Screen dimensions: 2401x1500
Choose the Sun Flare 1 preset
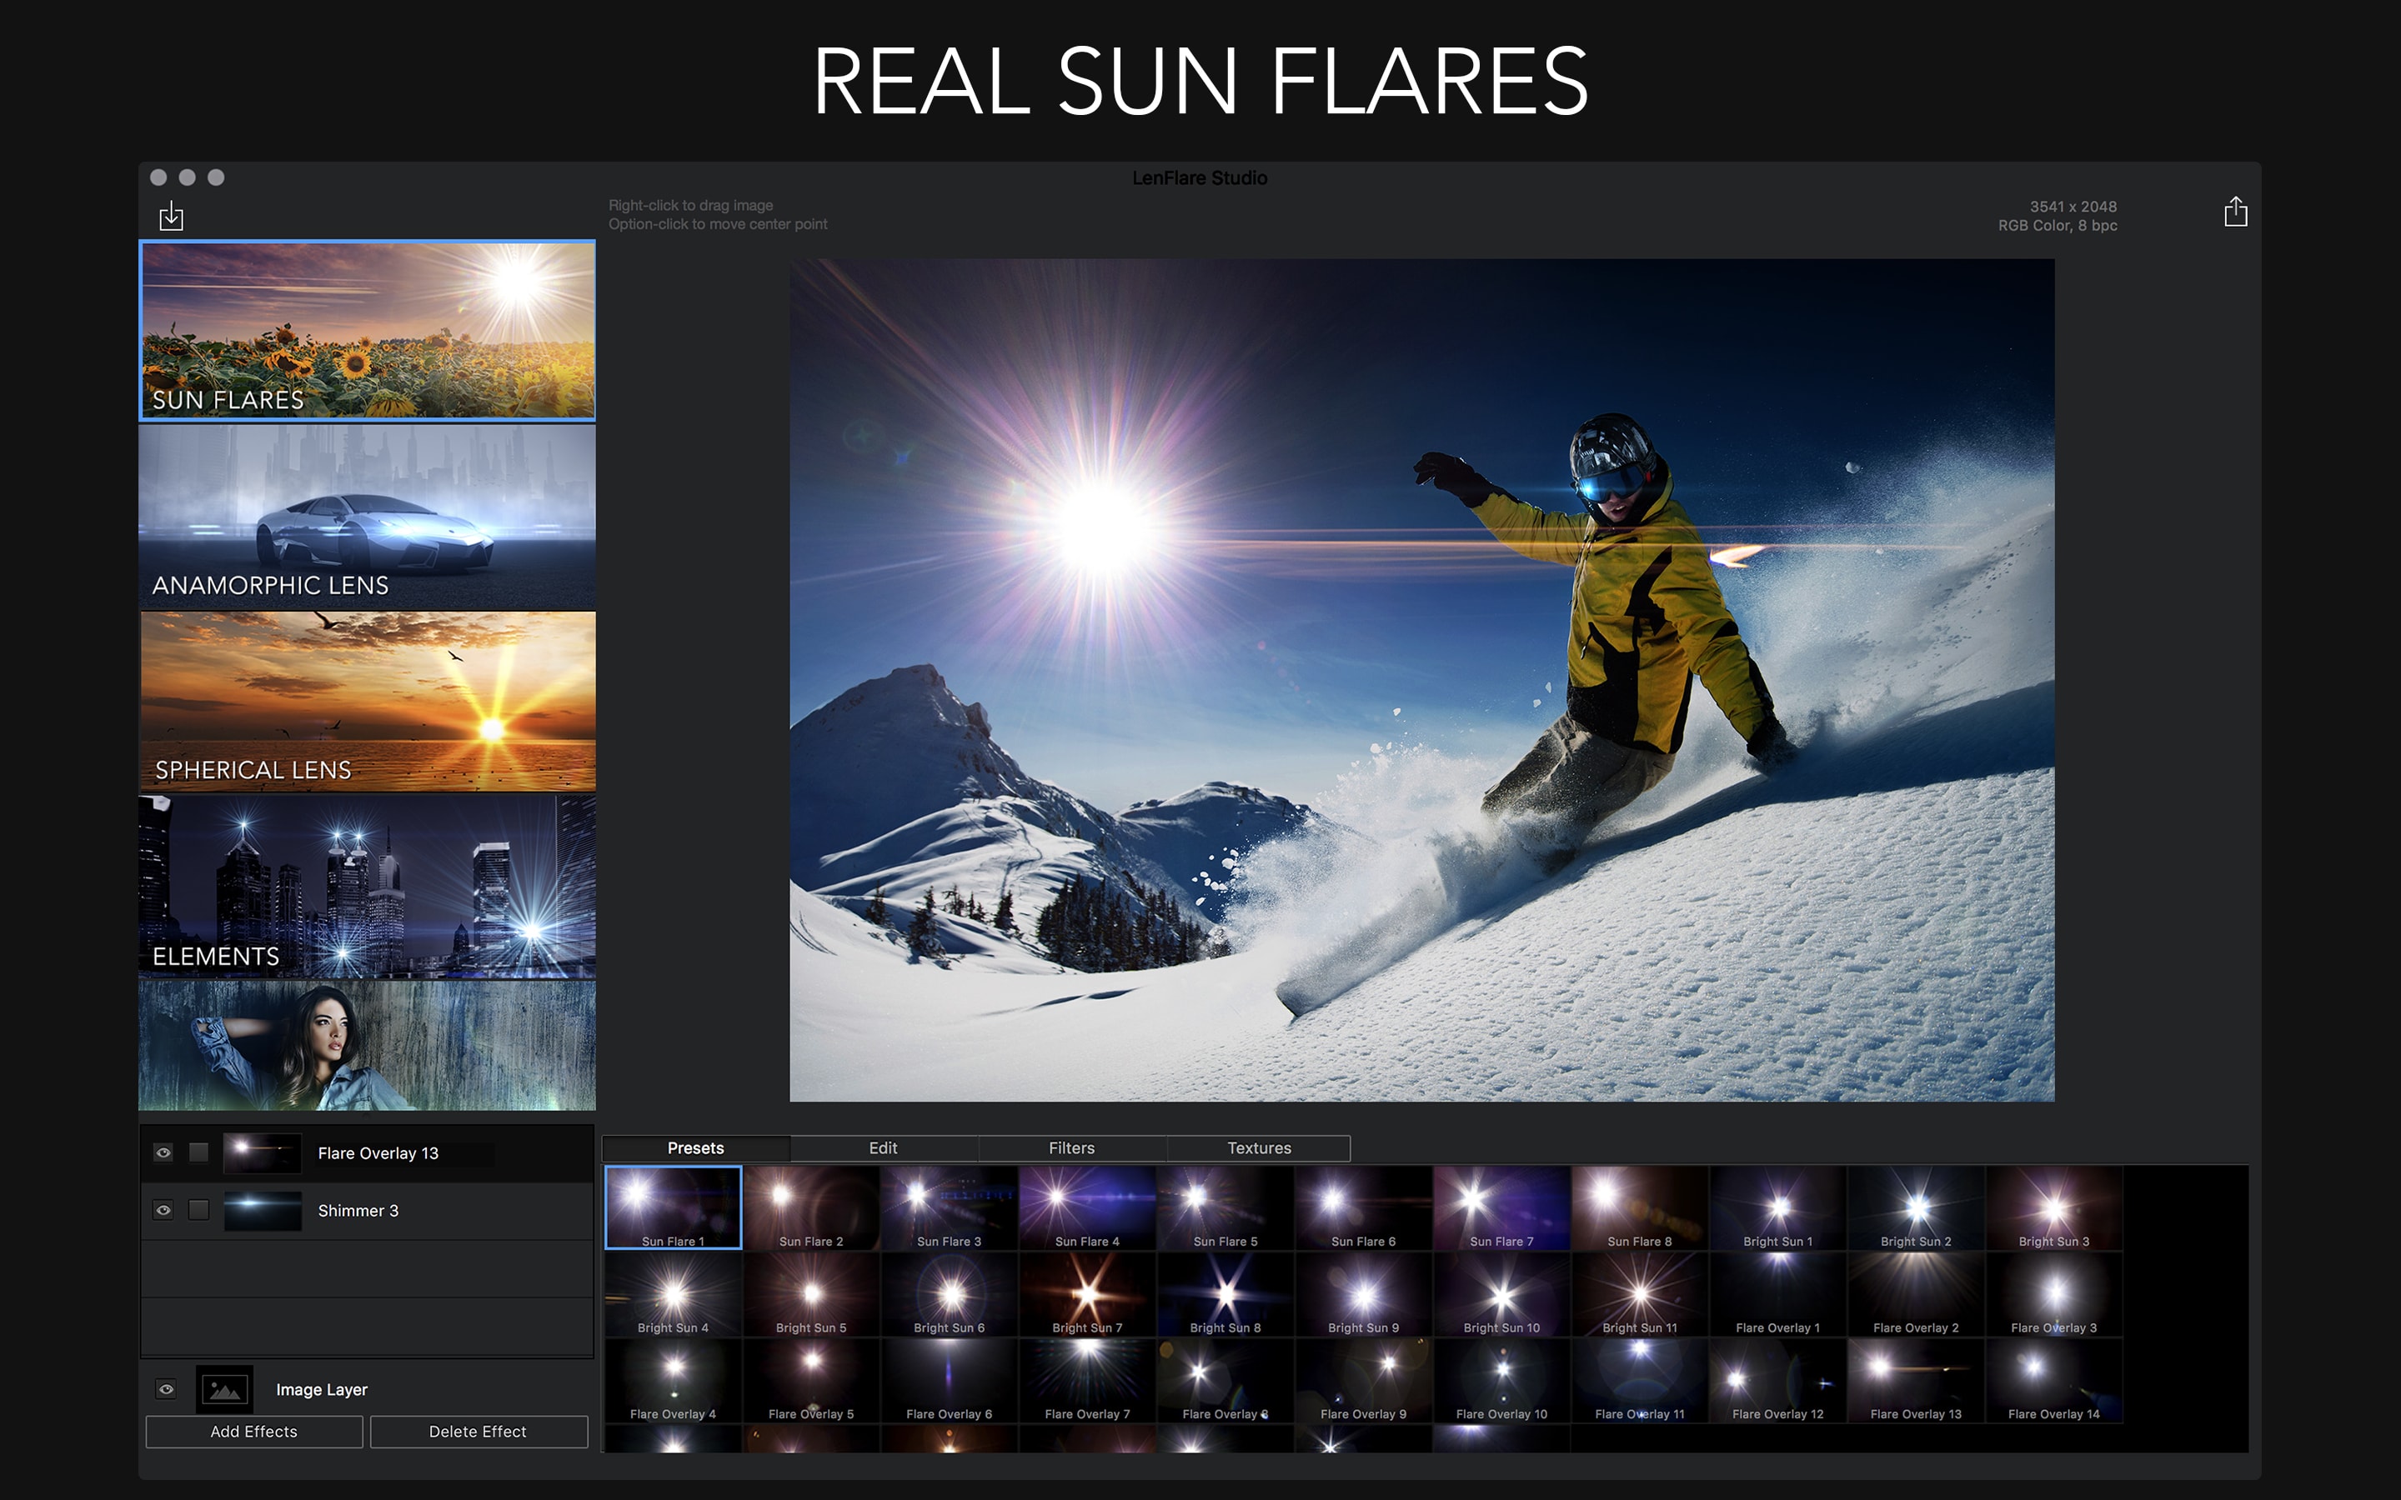(x=674, y=1207)
